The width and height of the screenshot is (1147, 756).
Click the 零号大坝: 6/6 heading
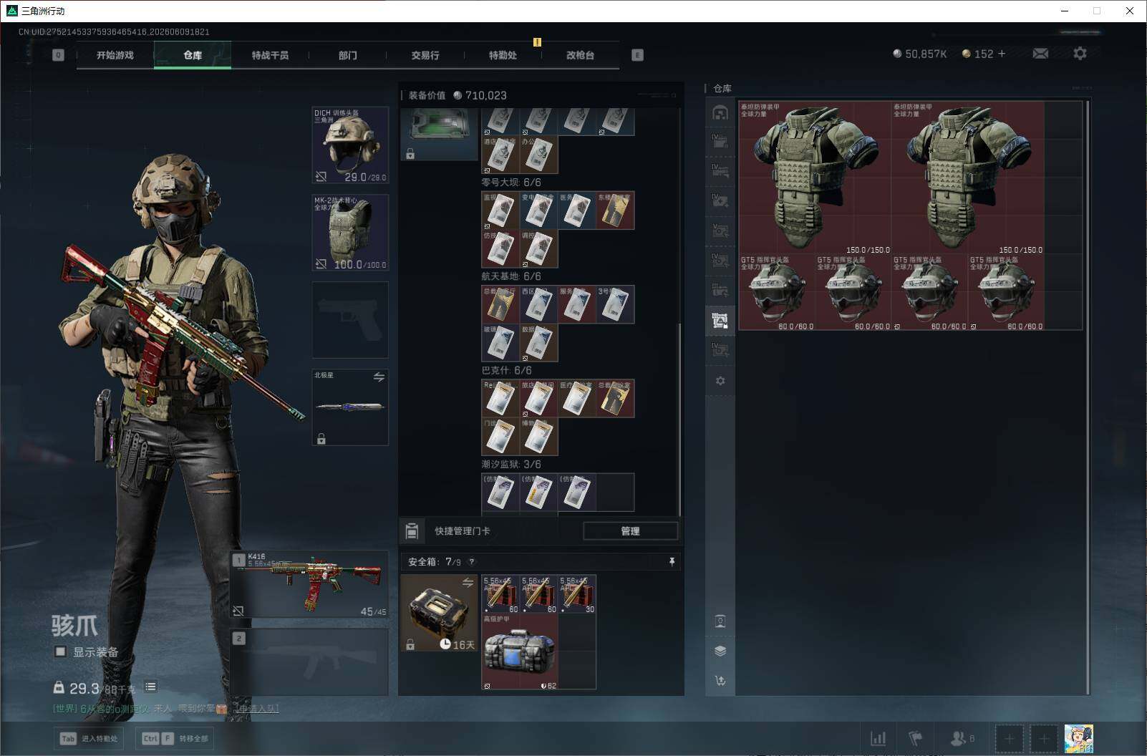(511, 183)
